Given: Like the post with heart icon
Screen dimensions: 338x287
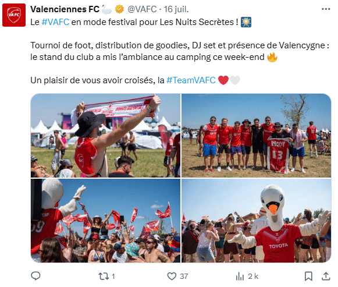Looking at the screenshot, I should [x=172, y=276].
